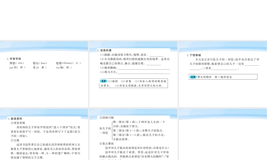Click the word 豁达( huò )
Viewport: 267px width, 160px height.
pyautogui.click(x=40, y=63)
